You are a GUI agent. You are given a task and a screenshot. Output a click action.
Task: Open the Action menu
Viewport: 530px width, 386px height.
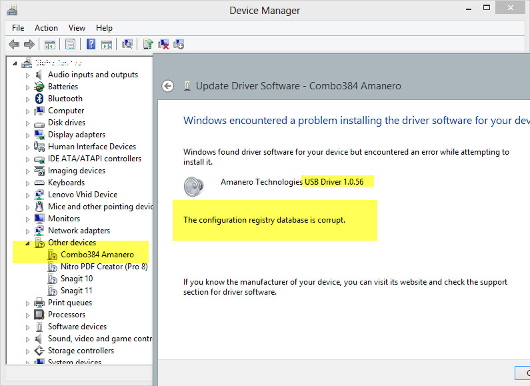coord(46,28)
